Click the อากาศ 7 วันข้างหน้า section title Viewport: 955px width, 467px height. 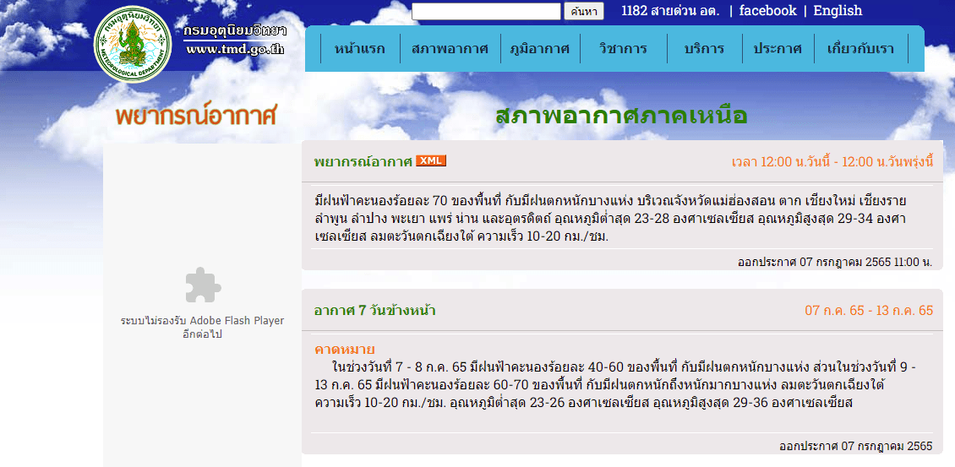pyautogui.click(x=374, y=311)
